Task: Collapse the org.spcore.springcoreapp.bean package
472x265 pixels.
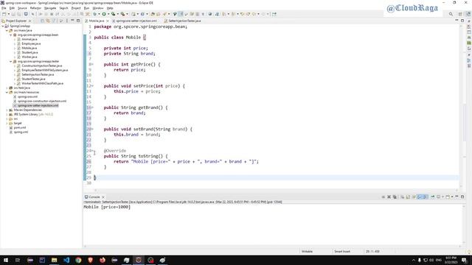Action: coord(11,35)
